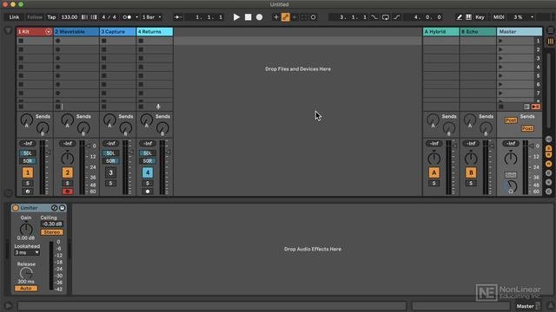Select the A Hybrid return track header

(x=440, y=31)
